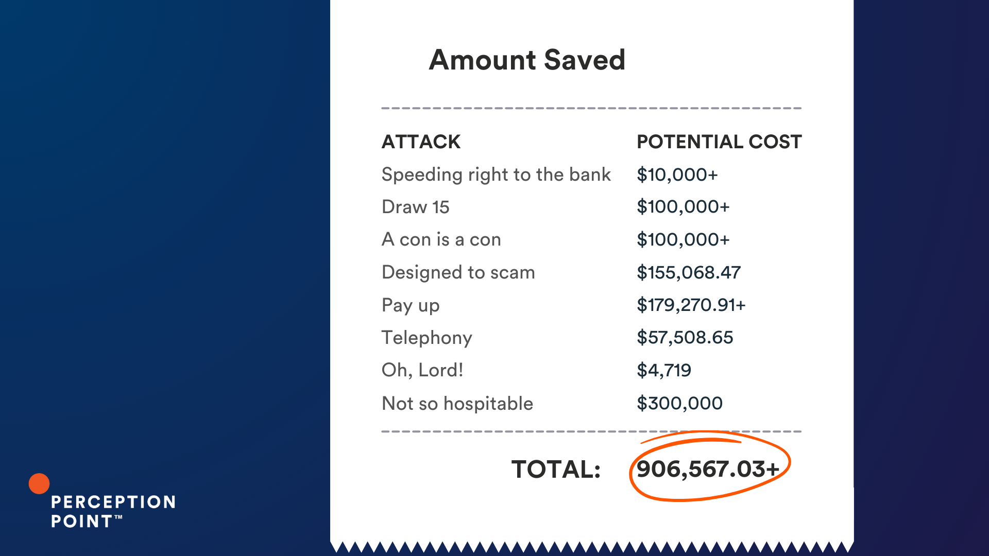Click the $4,719 cost value

(664, 370)
